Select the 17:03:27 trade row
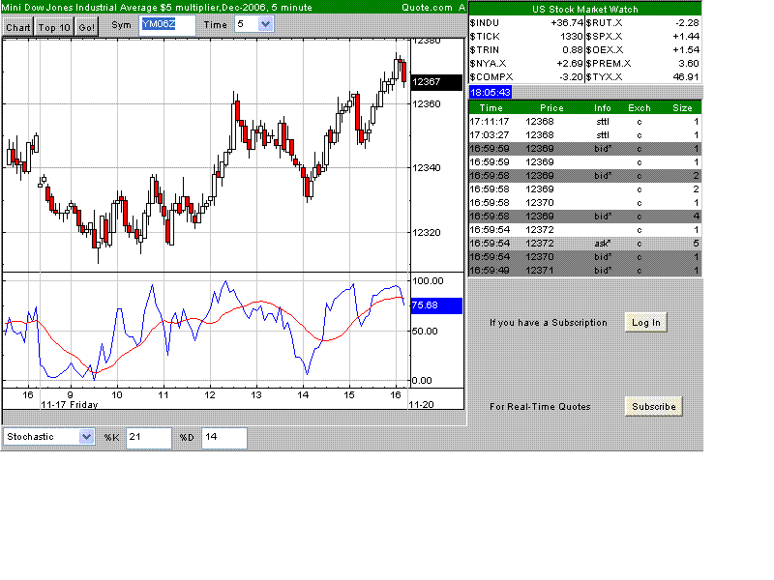Image resolution: width=774 pixels, height=580 pixels. click(x=584, y=135)
